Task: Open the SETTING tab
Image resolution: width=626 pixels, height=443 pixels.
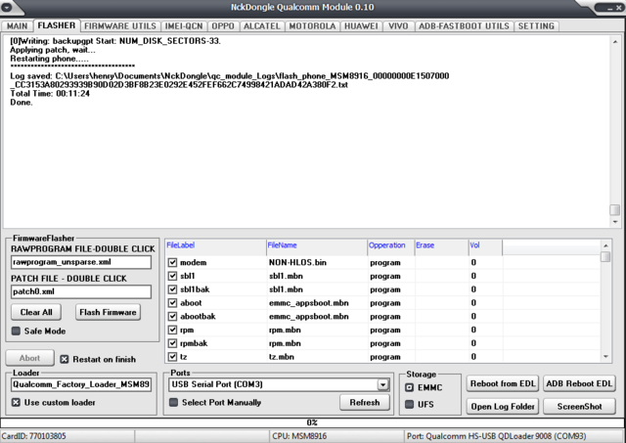Action: 536,26
